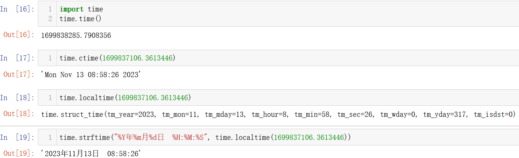This screenshot has width=519, height=158.
Task: Select the time.ctime code cell input
Action: click(x=278, y=58)
